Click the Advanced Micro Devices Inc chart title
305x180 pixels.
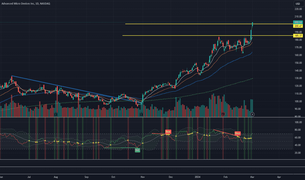pos(26,4)
